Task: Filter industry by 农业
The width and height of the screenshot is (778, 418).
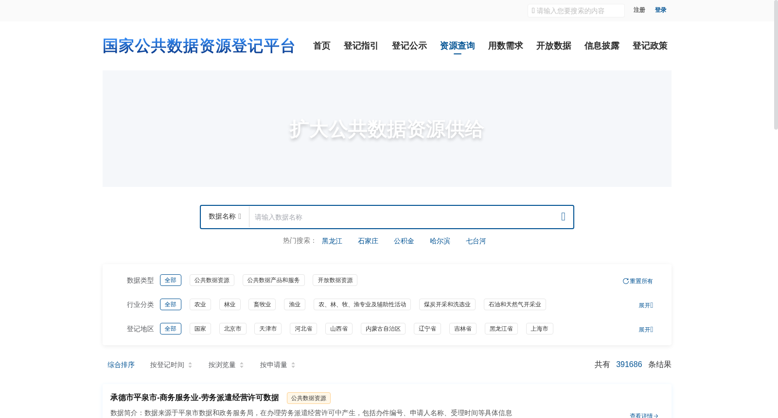Action: (200, 304)
